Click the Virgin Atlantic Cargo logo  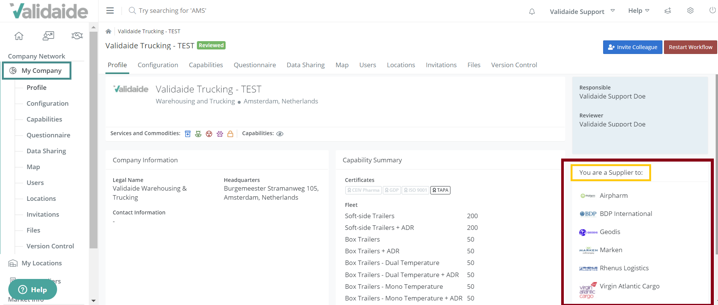click(x=588, y=290)
